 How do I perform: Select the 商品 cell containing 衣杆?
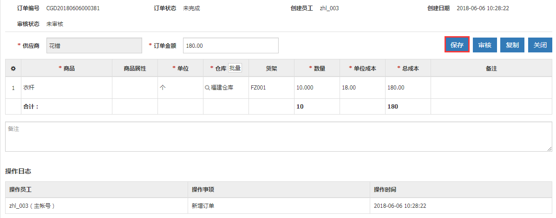tap(66, 88)
